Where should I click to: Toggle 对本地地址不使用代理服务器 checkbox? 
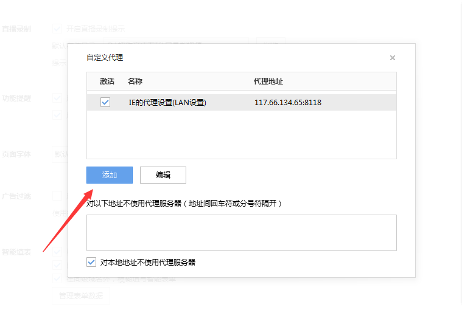pos(91,262)
